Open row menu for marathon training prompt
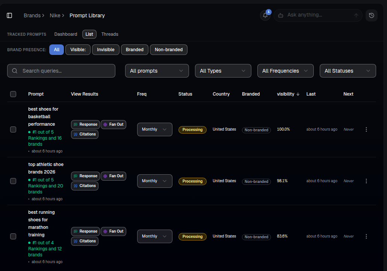The height and width of the screenshot is (271, 387). [x=366, y=236]
